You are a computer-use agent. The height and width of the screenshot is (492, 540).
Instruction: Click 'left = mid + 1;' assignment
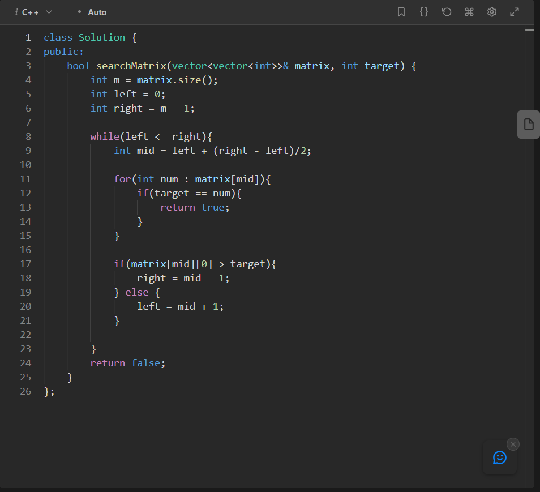[181, 306]
